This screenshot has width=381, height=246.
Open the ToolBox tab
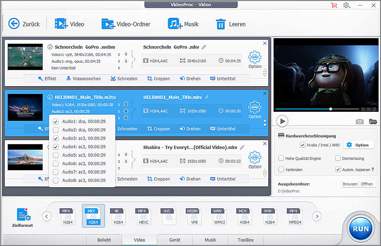click(x=245, y=240)
